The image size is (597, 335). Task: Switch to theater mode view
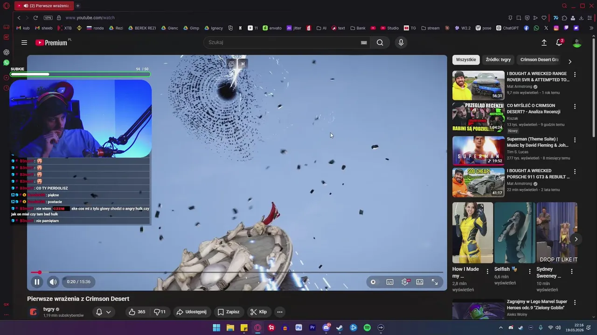click(420, 282)
